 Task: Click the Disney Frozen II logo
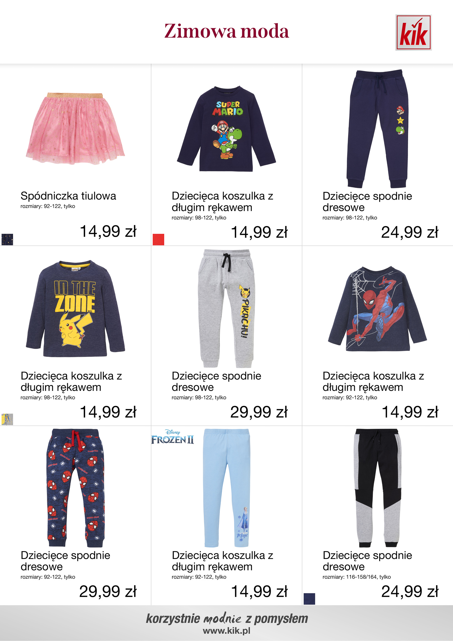click(172, 437)
